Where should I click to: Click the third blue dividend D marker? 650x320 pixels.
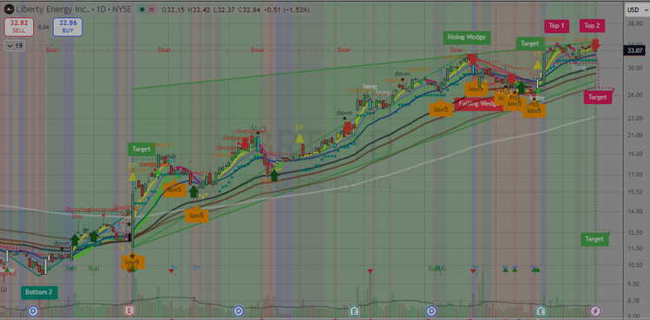click(431, 310)
